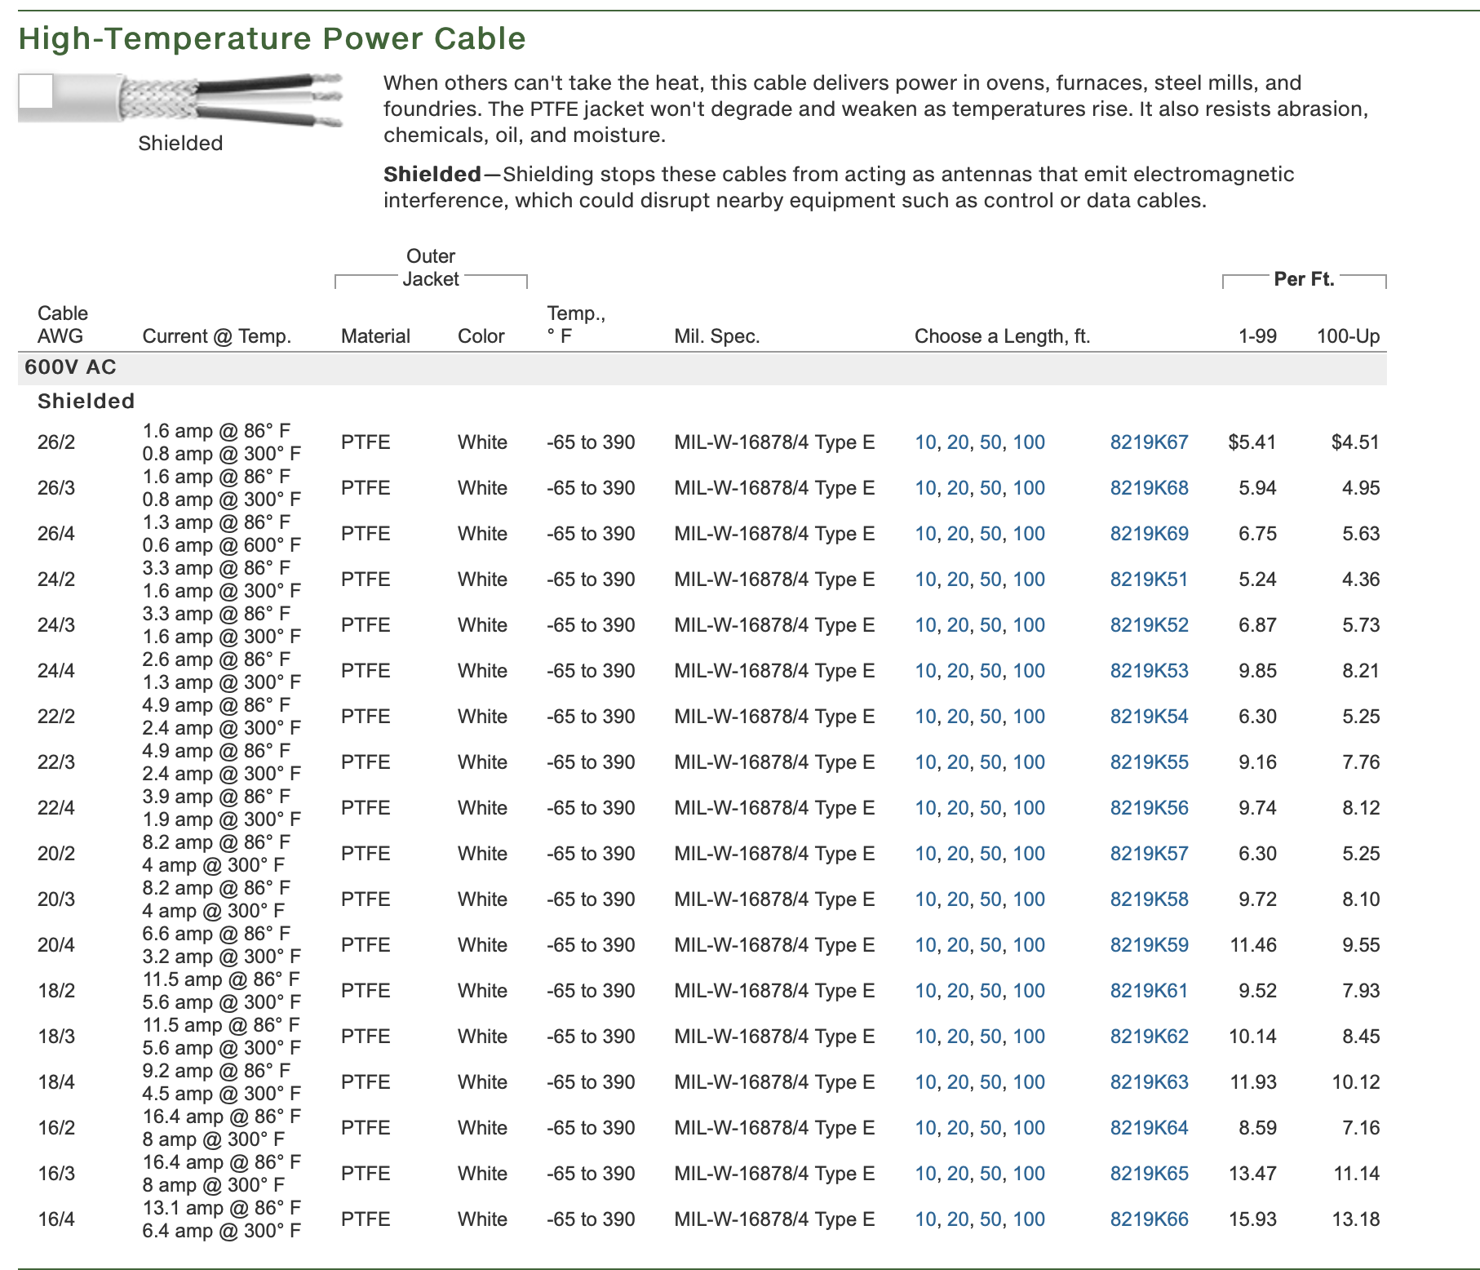Select 10 ft length for 26/2 cable
1480x1270 pixels.
[x=925, y=442]
